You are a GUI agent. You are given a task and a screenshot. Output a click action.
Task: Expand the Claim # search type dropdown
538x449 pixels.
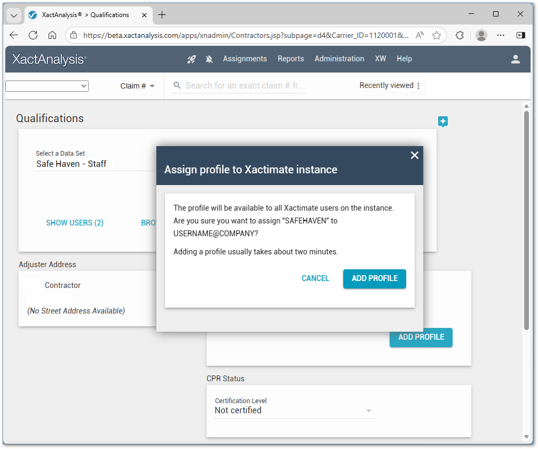click(x=137, y=86)
